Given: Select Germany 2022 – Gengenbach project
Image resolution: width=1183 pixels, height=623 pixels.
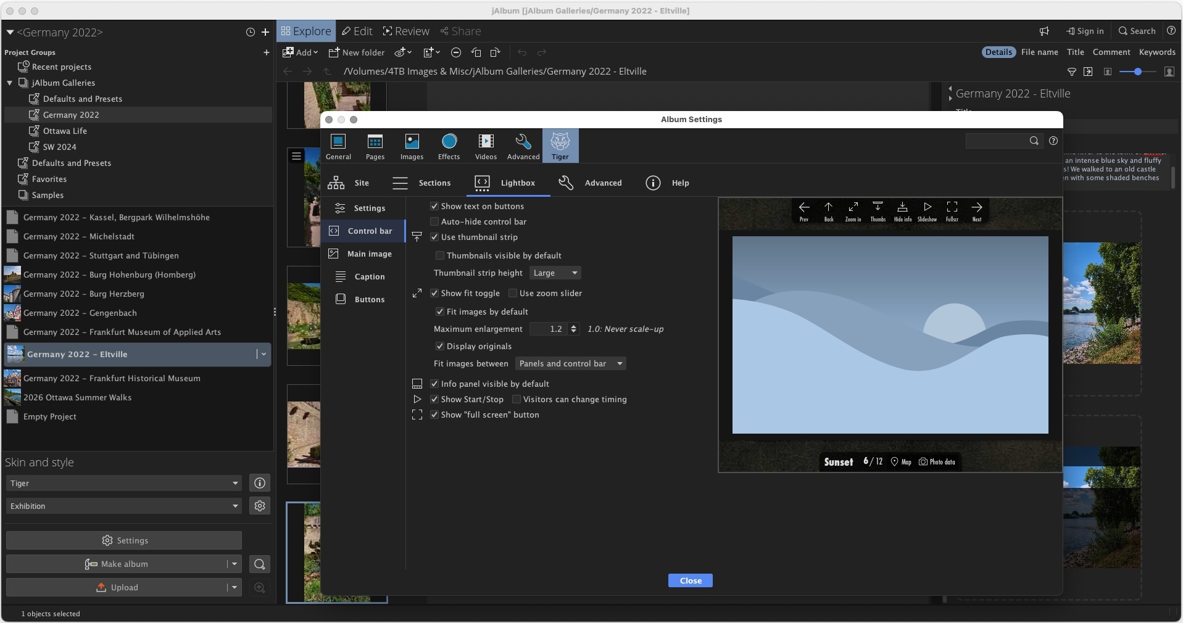Looking at the screenshot, I should 137,313.
